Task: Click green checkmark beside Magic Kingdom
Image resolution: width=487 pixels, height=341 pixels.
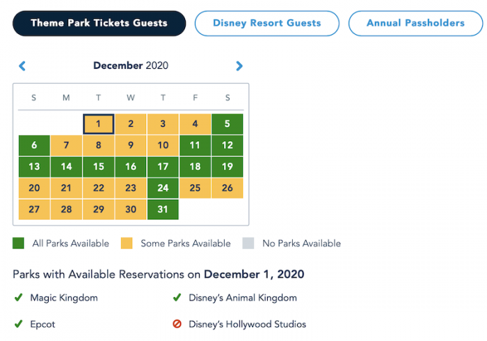Action: pos(19,298)
